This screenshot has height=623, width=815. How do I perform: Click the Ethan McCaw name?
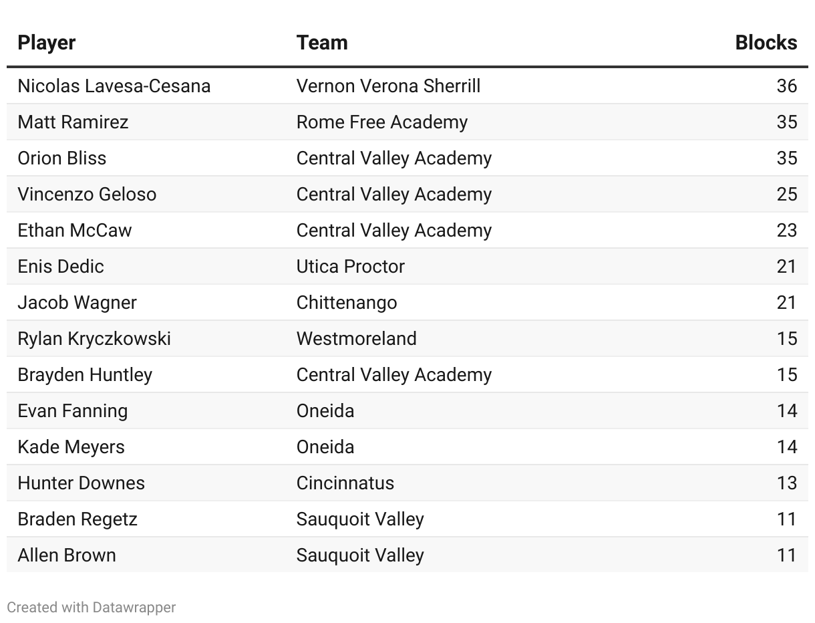[75, 231]
